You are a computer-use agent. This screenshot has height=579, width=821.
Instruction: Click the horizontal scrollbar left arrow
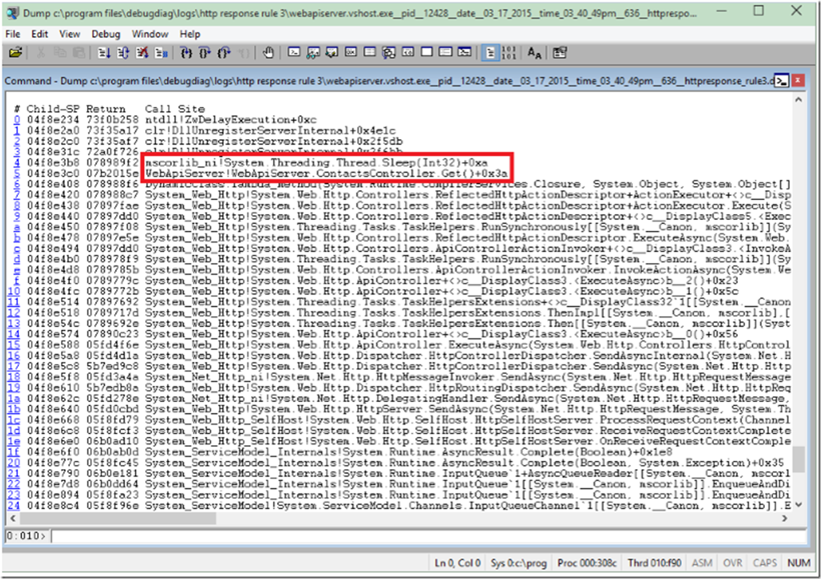[13, 518]
